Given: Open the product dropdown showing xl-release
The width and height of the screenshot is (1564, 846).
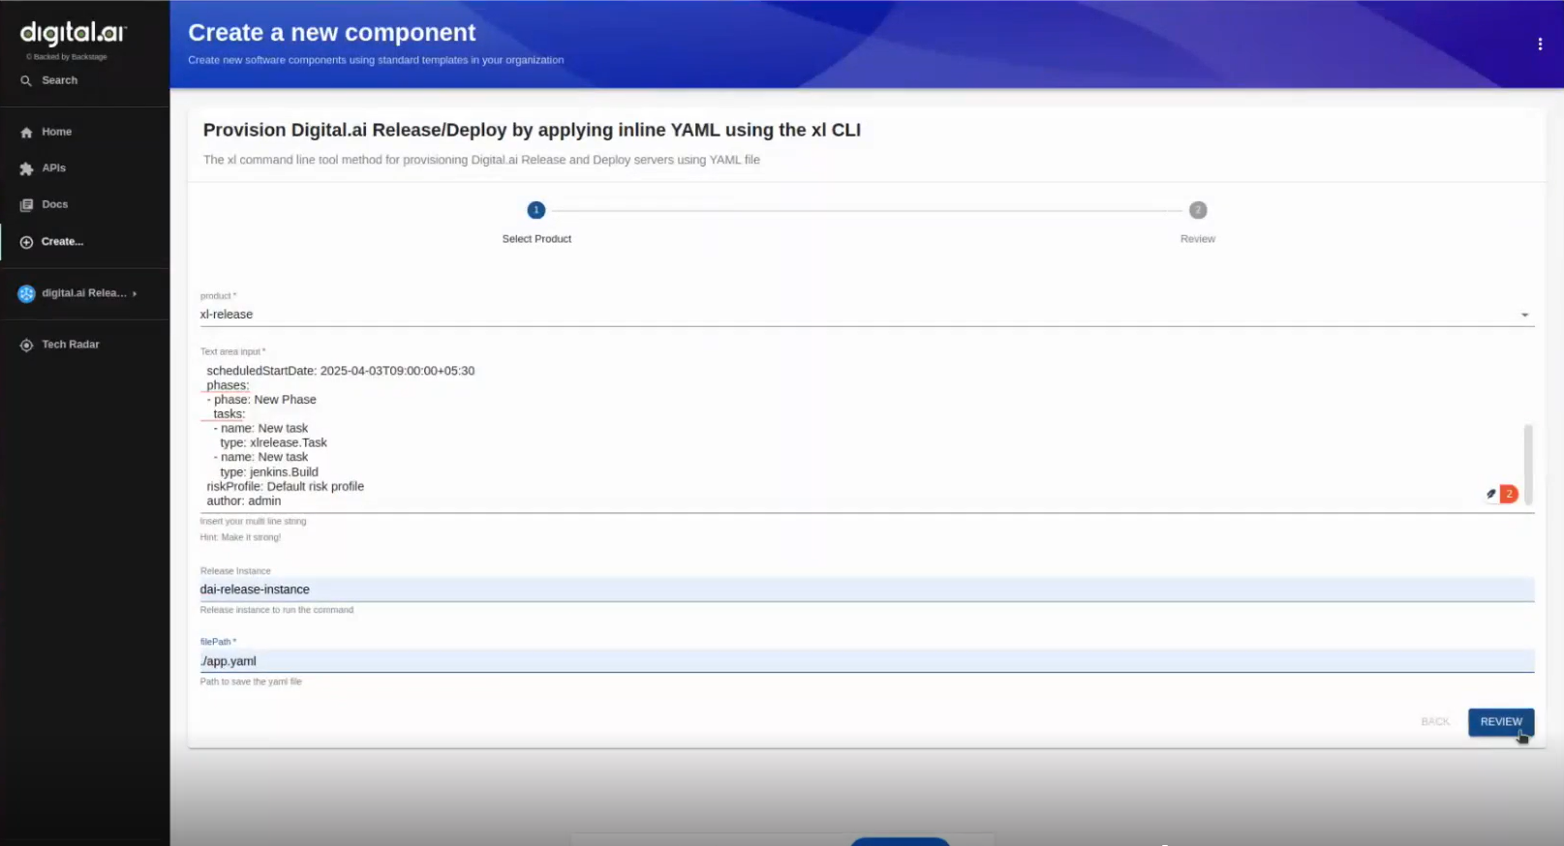Looking at the screenshot, I should point(867,315).
